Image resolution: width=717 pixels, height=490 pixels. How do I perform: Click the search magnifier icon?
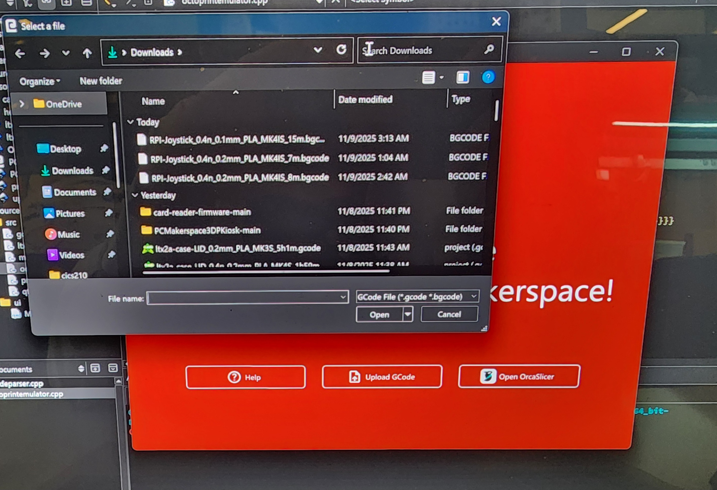489,49
